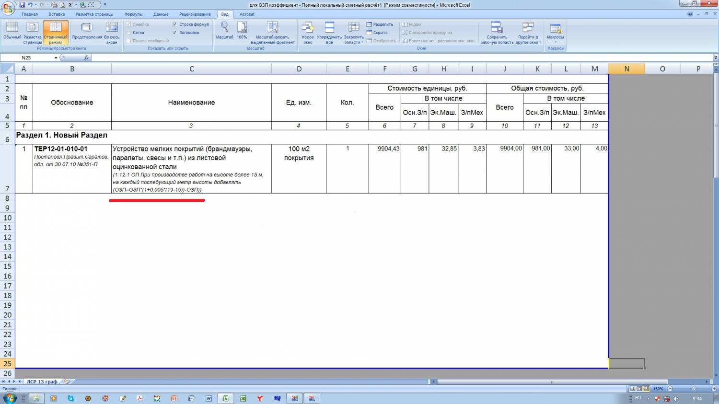The image size is (719, 404).
Task: Expand the Name Box dropdown arrow
Action: pos(56,58)
